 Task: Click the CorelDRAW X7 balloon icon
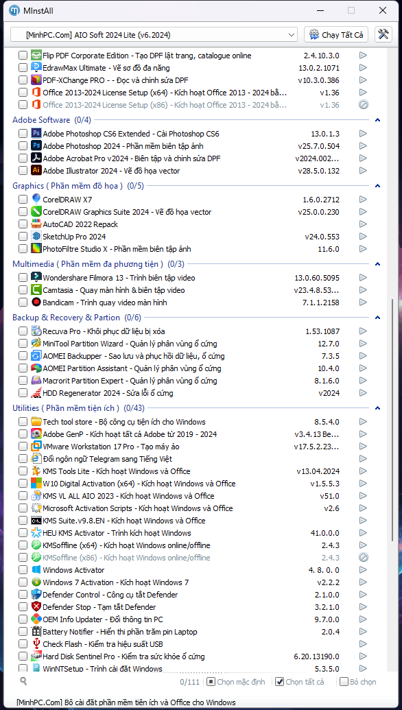coord(36,199)
